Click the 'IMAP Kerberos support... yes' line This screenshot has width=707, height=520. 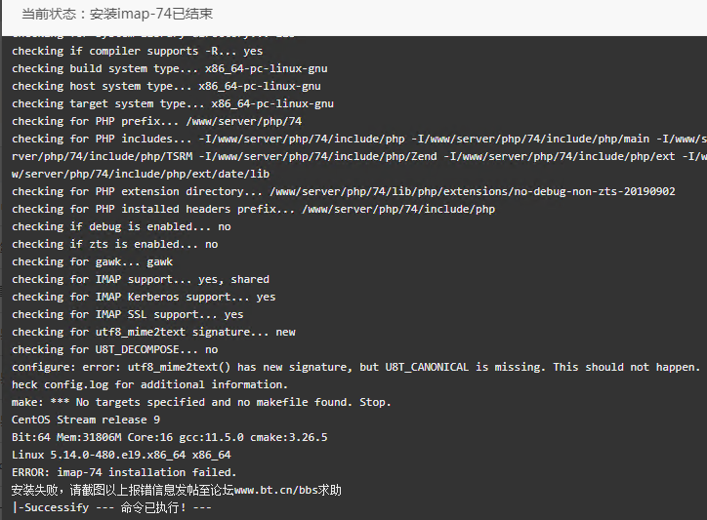click(x=144, y=297)
